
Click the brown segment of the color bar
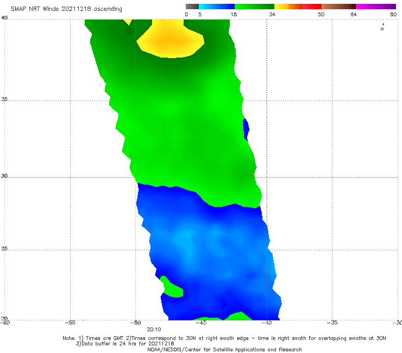click(x=338, y=7)
